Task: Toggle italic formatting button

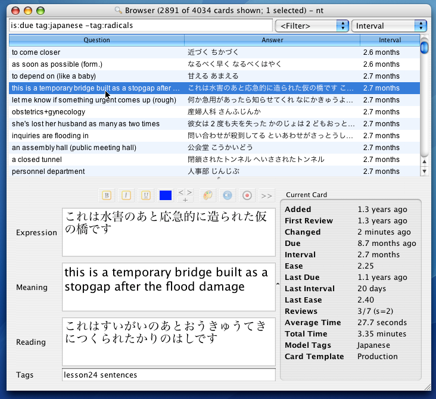Action: click(x=126, y=195)
